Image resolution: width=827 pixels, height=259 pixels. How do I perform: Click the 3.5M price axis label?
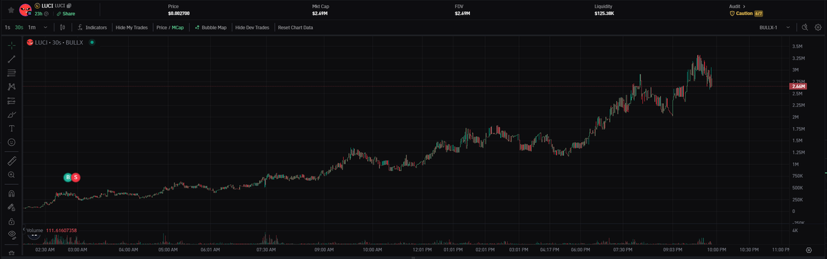coord(797,46)
